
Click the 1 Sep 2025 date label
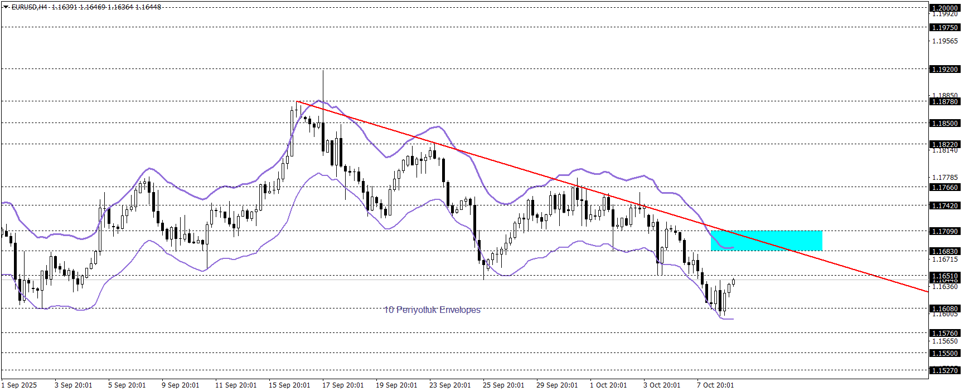20,385
